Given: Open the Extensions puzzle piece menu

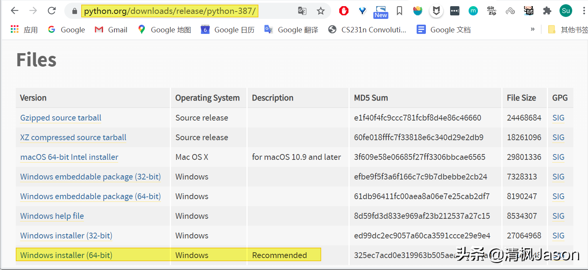Looking at the screenshot, I should [547, 11].
